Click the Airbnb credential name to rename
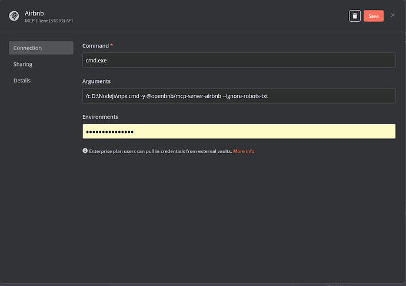Viewport: 406px width, 286px height. [35, 12]
